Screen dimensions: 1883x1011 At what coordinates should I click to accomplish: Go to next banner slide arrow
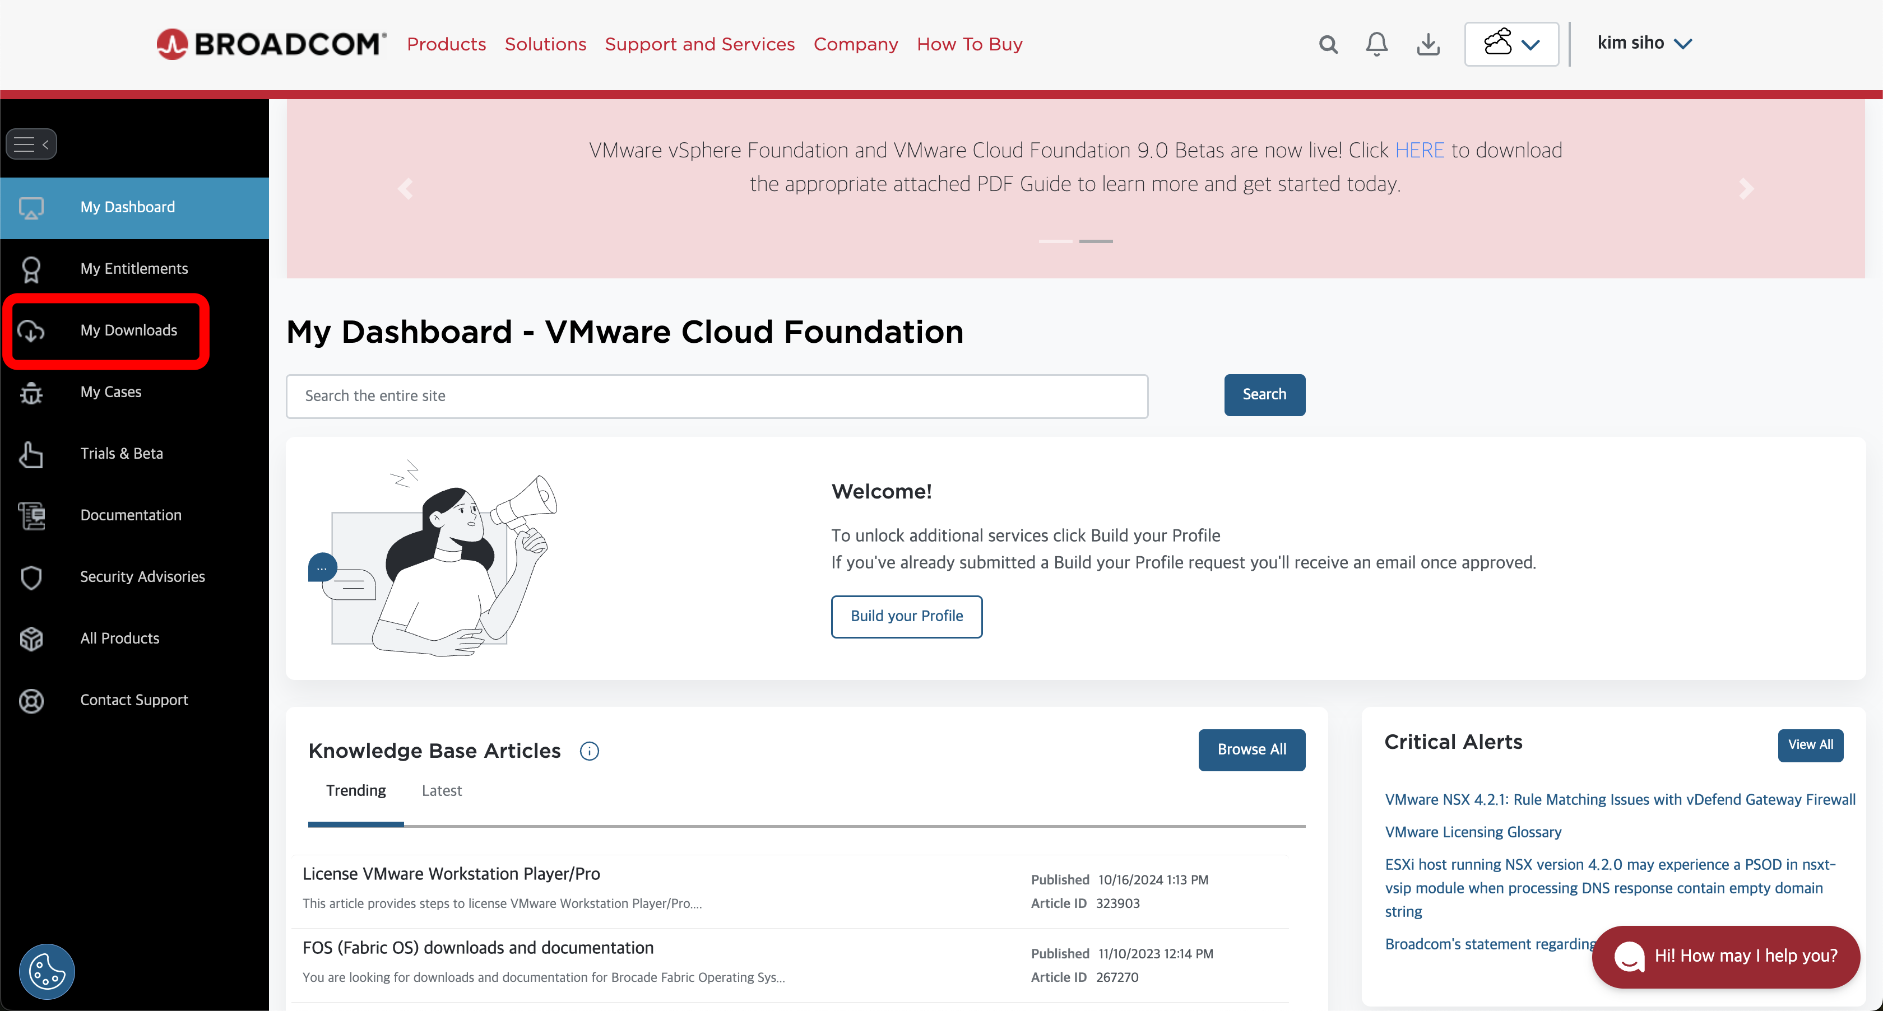point(1746,189)
